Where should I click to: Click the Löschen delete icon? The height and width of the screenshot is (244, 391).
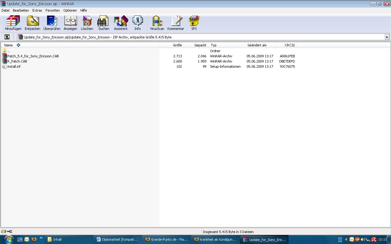tap(87, 23)
